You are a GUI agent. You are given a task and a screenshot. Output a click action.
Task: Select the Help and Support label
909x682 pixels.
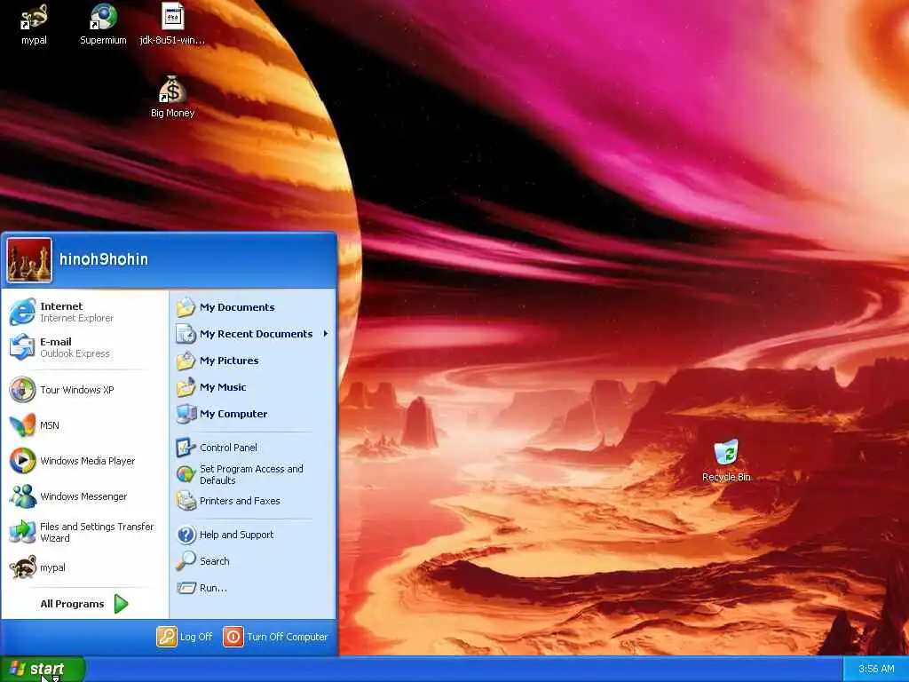click(236, 535)
